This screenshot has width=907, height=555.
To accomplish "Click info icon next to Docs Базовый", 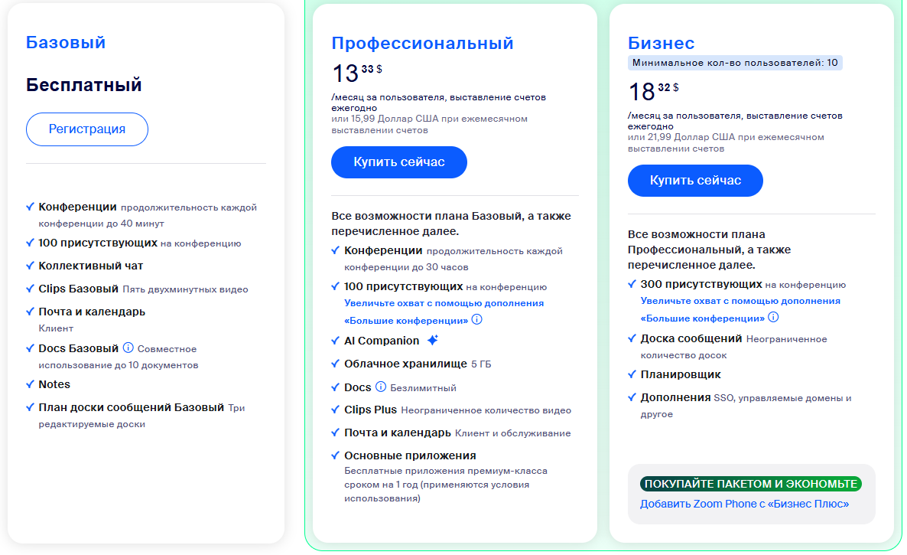I will coord(128,348).
